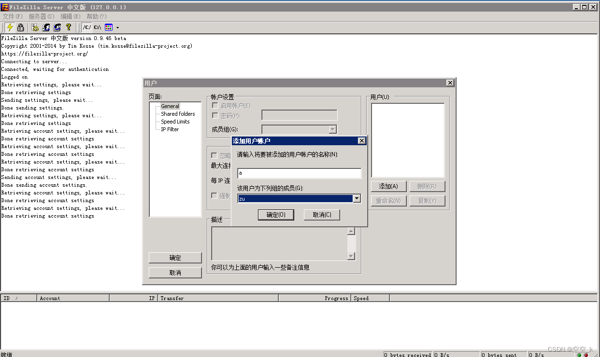Screen dimensions: 600x357
Task: Close the 添加用户账户 dialog
Action: (361, 141)
